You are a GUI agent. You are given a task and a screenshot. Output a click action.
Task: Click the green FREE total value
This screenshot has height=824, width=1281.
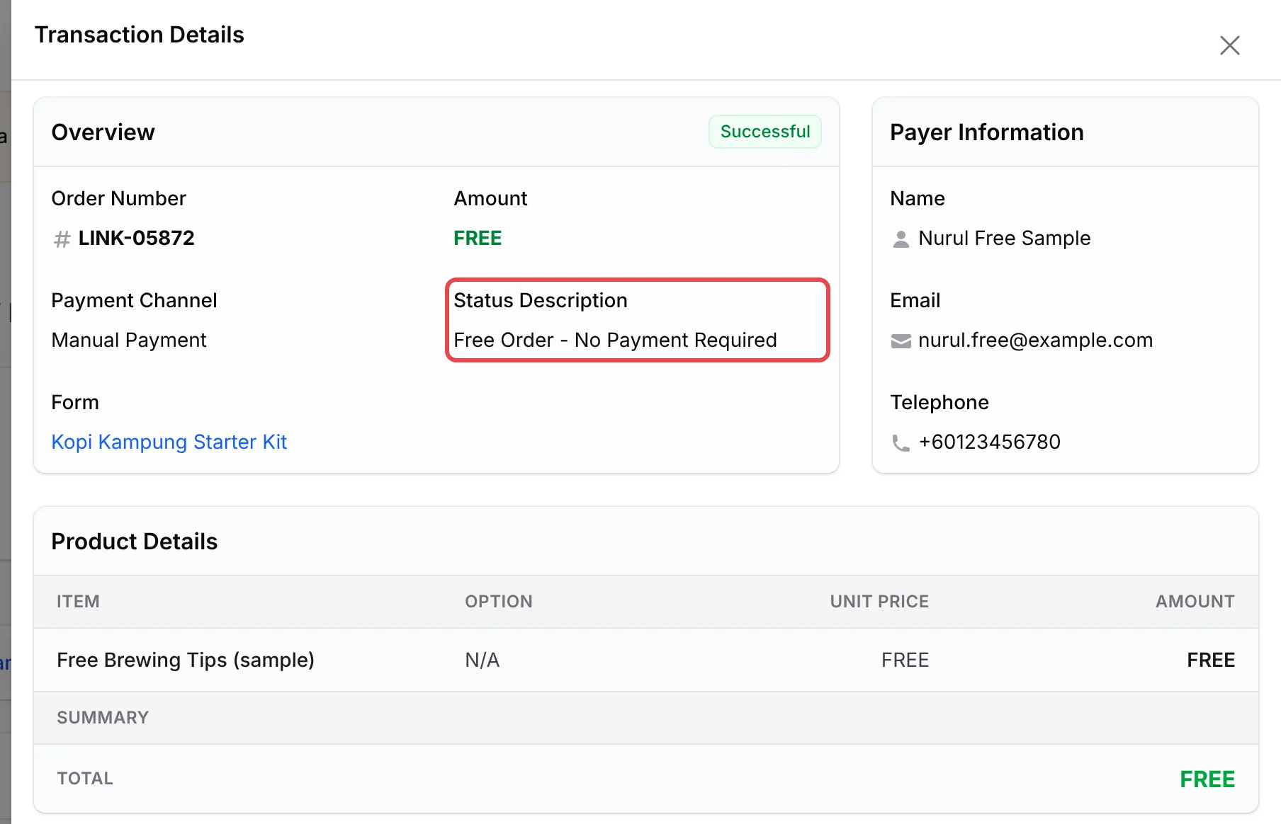pos(1207,779)
